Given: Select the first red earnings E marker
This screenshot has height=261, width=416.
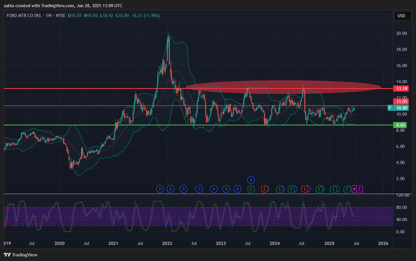Looking at the screenshot, I should 264,189.
